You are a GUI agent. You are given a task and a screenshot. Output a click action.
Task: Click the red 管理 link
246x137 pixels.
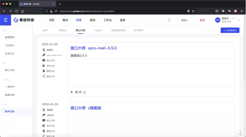(x=202, y=20)
